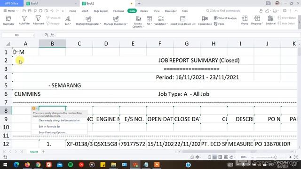Click the WPS Office home button
This screenshot has width=301, height=169.
pyautogui.click(x=11, y=3)
